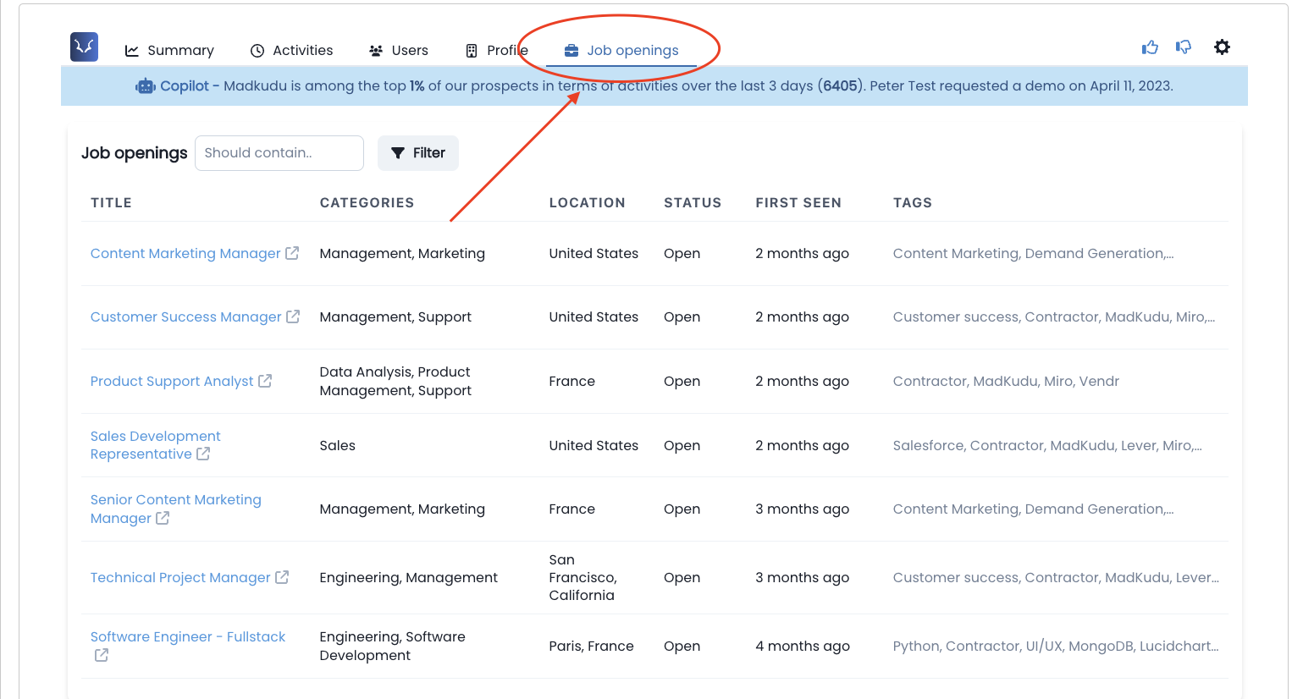Image resolution: width=1292 pixels, height=699 pixels.
Task: Click the 'Sales' categories cell
Action: tap(337, 445)
